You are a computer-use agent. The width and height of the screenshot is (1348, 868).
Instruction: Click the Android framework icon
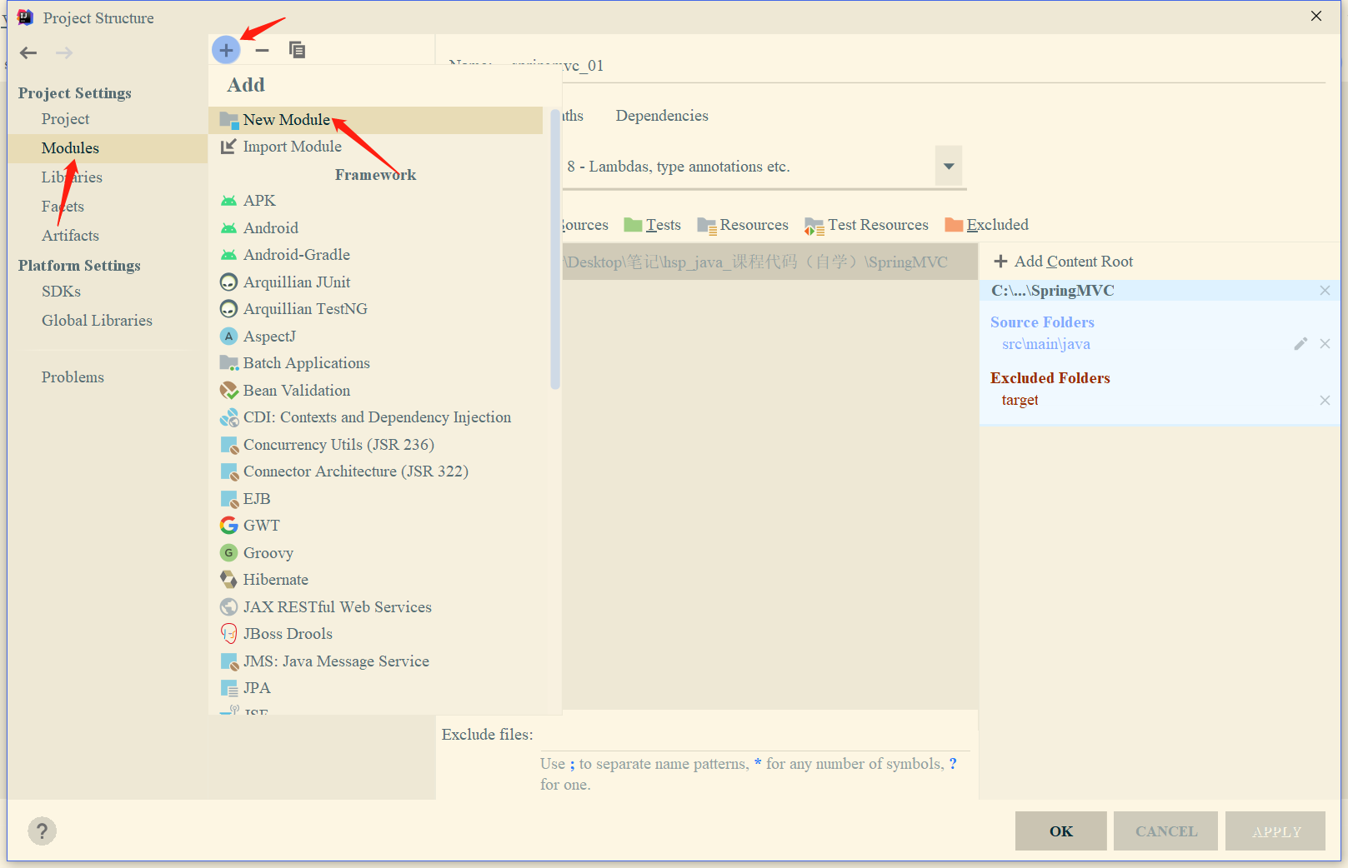click(x=228, y=228)
